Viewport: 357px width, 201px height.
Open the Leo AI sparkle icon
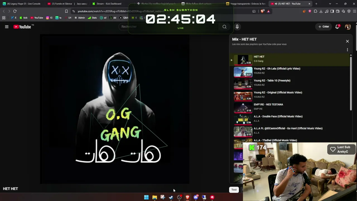pos(343,11)
